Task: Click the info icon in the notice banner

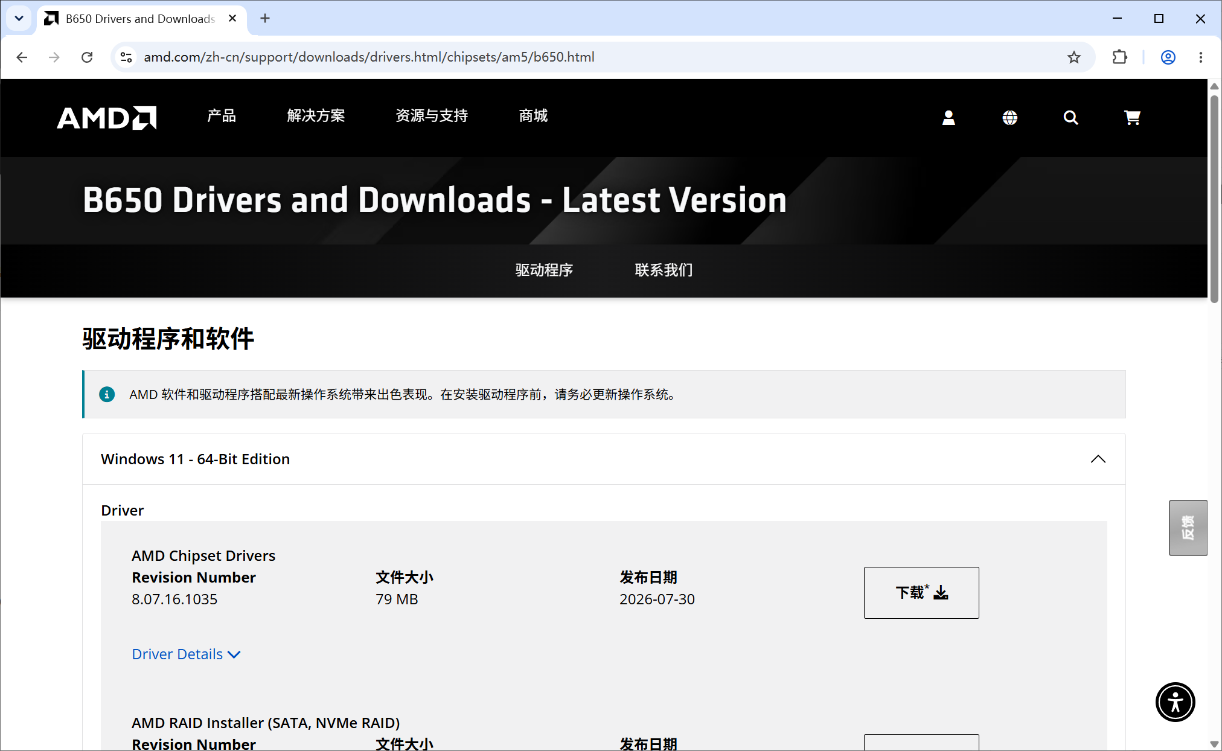Action: (107, 394)
